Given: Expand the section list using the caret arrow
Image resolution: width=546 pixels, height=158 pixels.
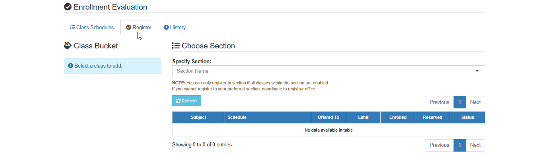Looking at the screenshot, I should 477,71.
